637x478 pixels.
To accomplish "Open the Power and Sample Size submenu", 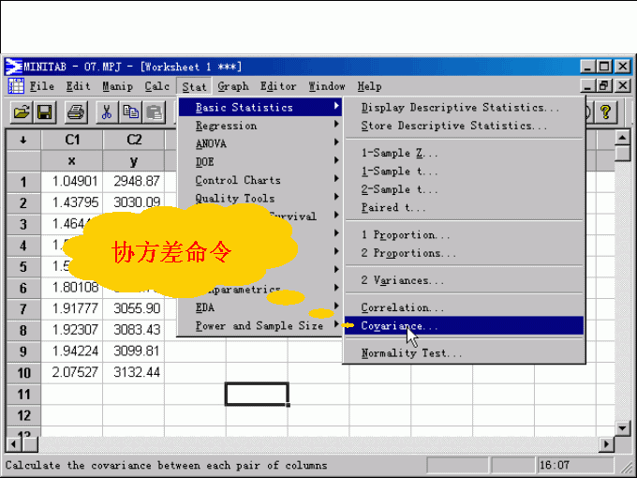I will tap(258, 326).
